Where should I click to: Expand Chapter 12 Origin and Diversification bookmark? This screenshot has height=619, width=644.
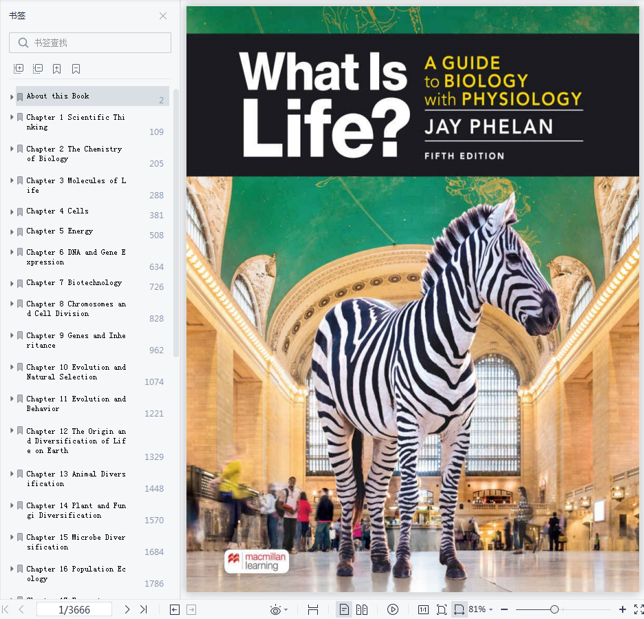(x=12, y=431)
